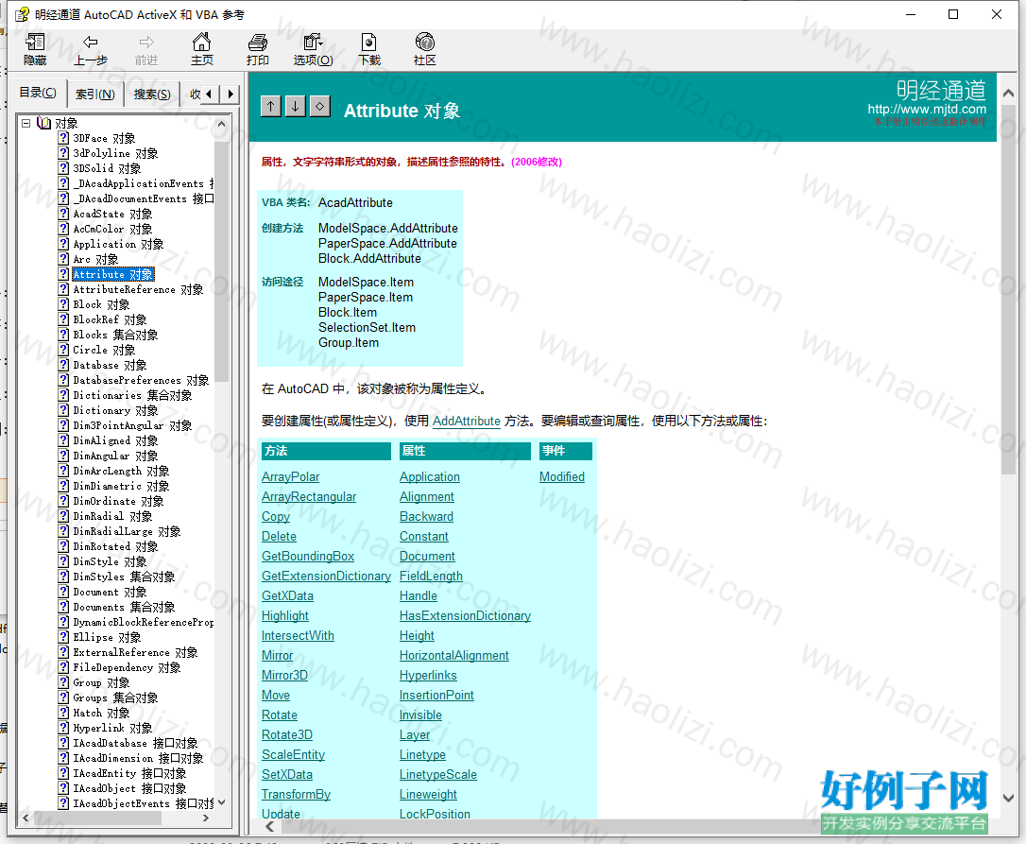Click tree panel scroll-down arrow
Viewport: 1026px width, 844px height.
tap(221, 802)
